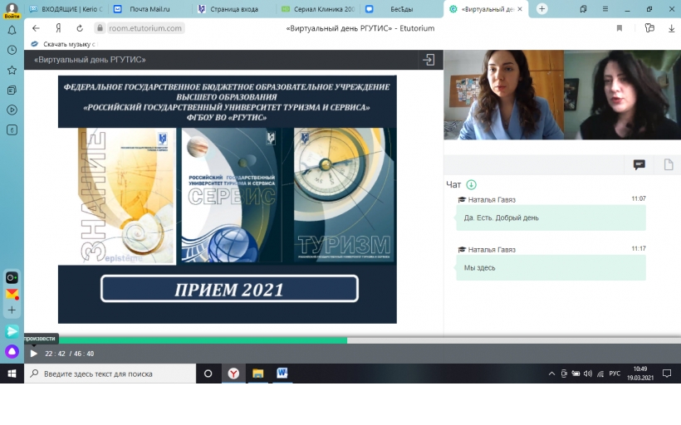Image resolution: width=681 pixels, height=425 pixels.
Task: Open the mail envelope icon in sidebar
Action: (x=12, y=294)
